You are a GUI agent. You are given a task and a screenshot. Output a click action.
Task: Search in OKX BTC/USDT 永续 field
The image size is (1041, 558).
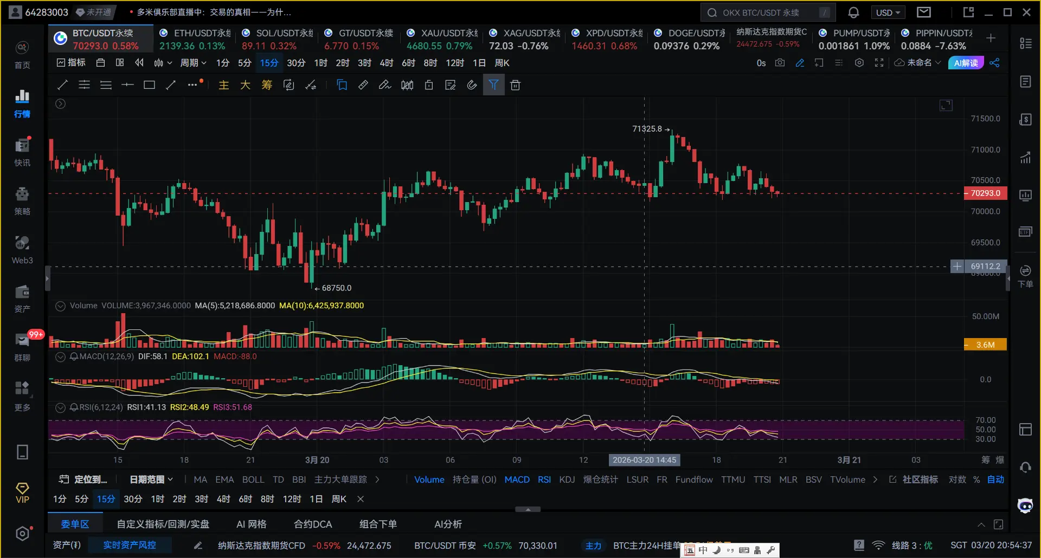click(x=768, y=12)
